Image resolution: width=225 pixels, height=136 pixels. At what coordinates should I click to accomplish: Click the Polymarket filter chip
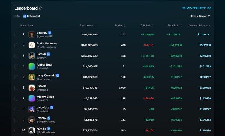31,16
